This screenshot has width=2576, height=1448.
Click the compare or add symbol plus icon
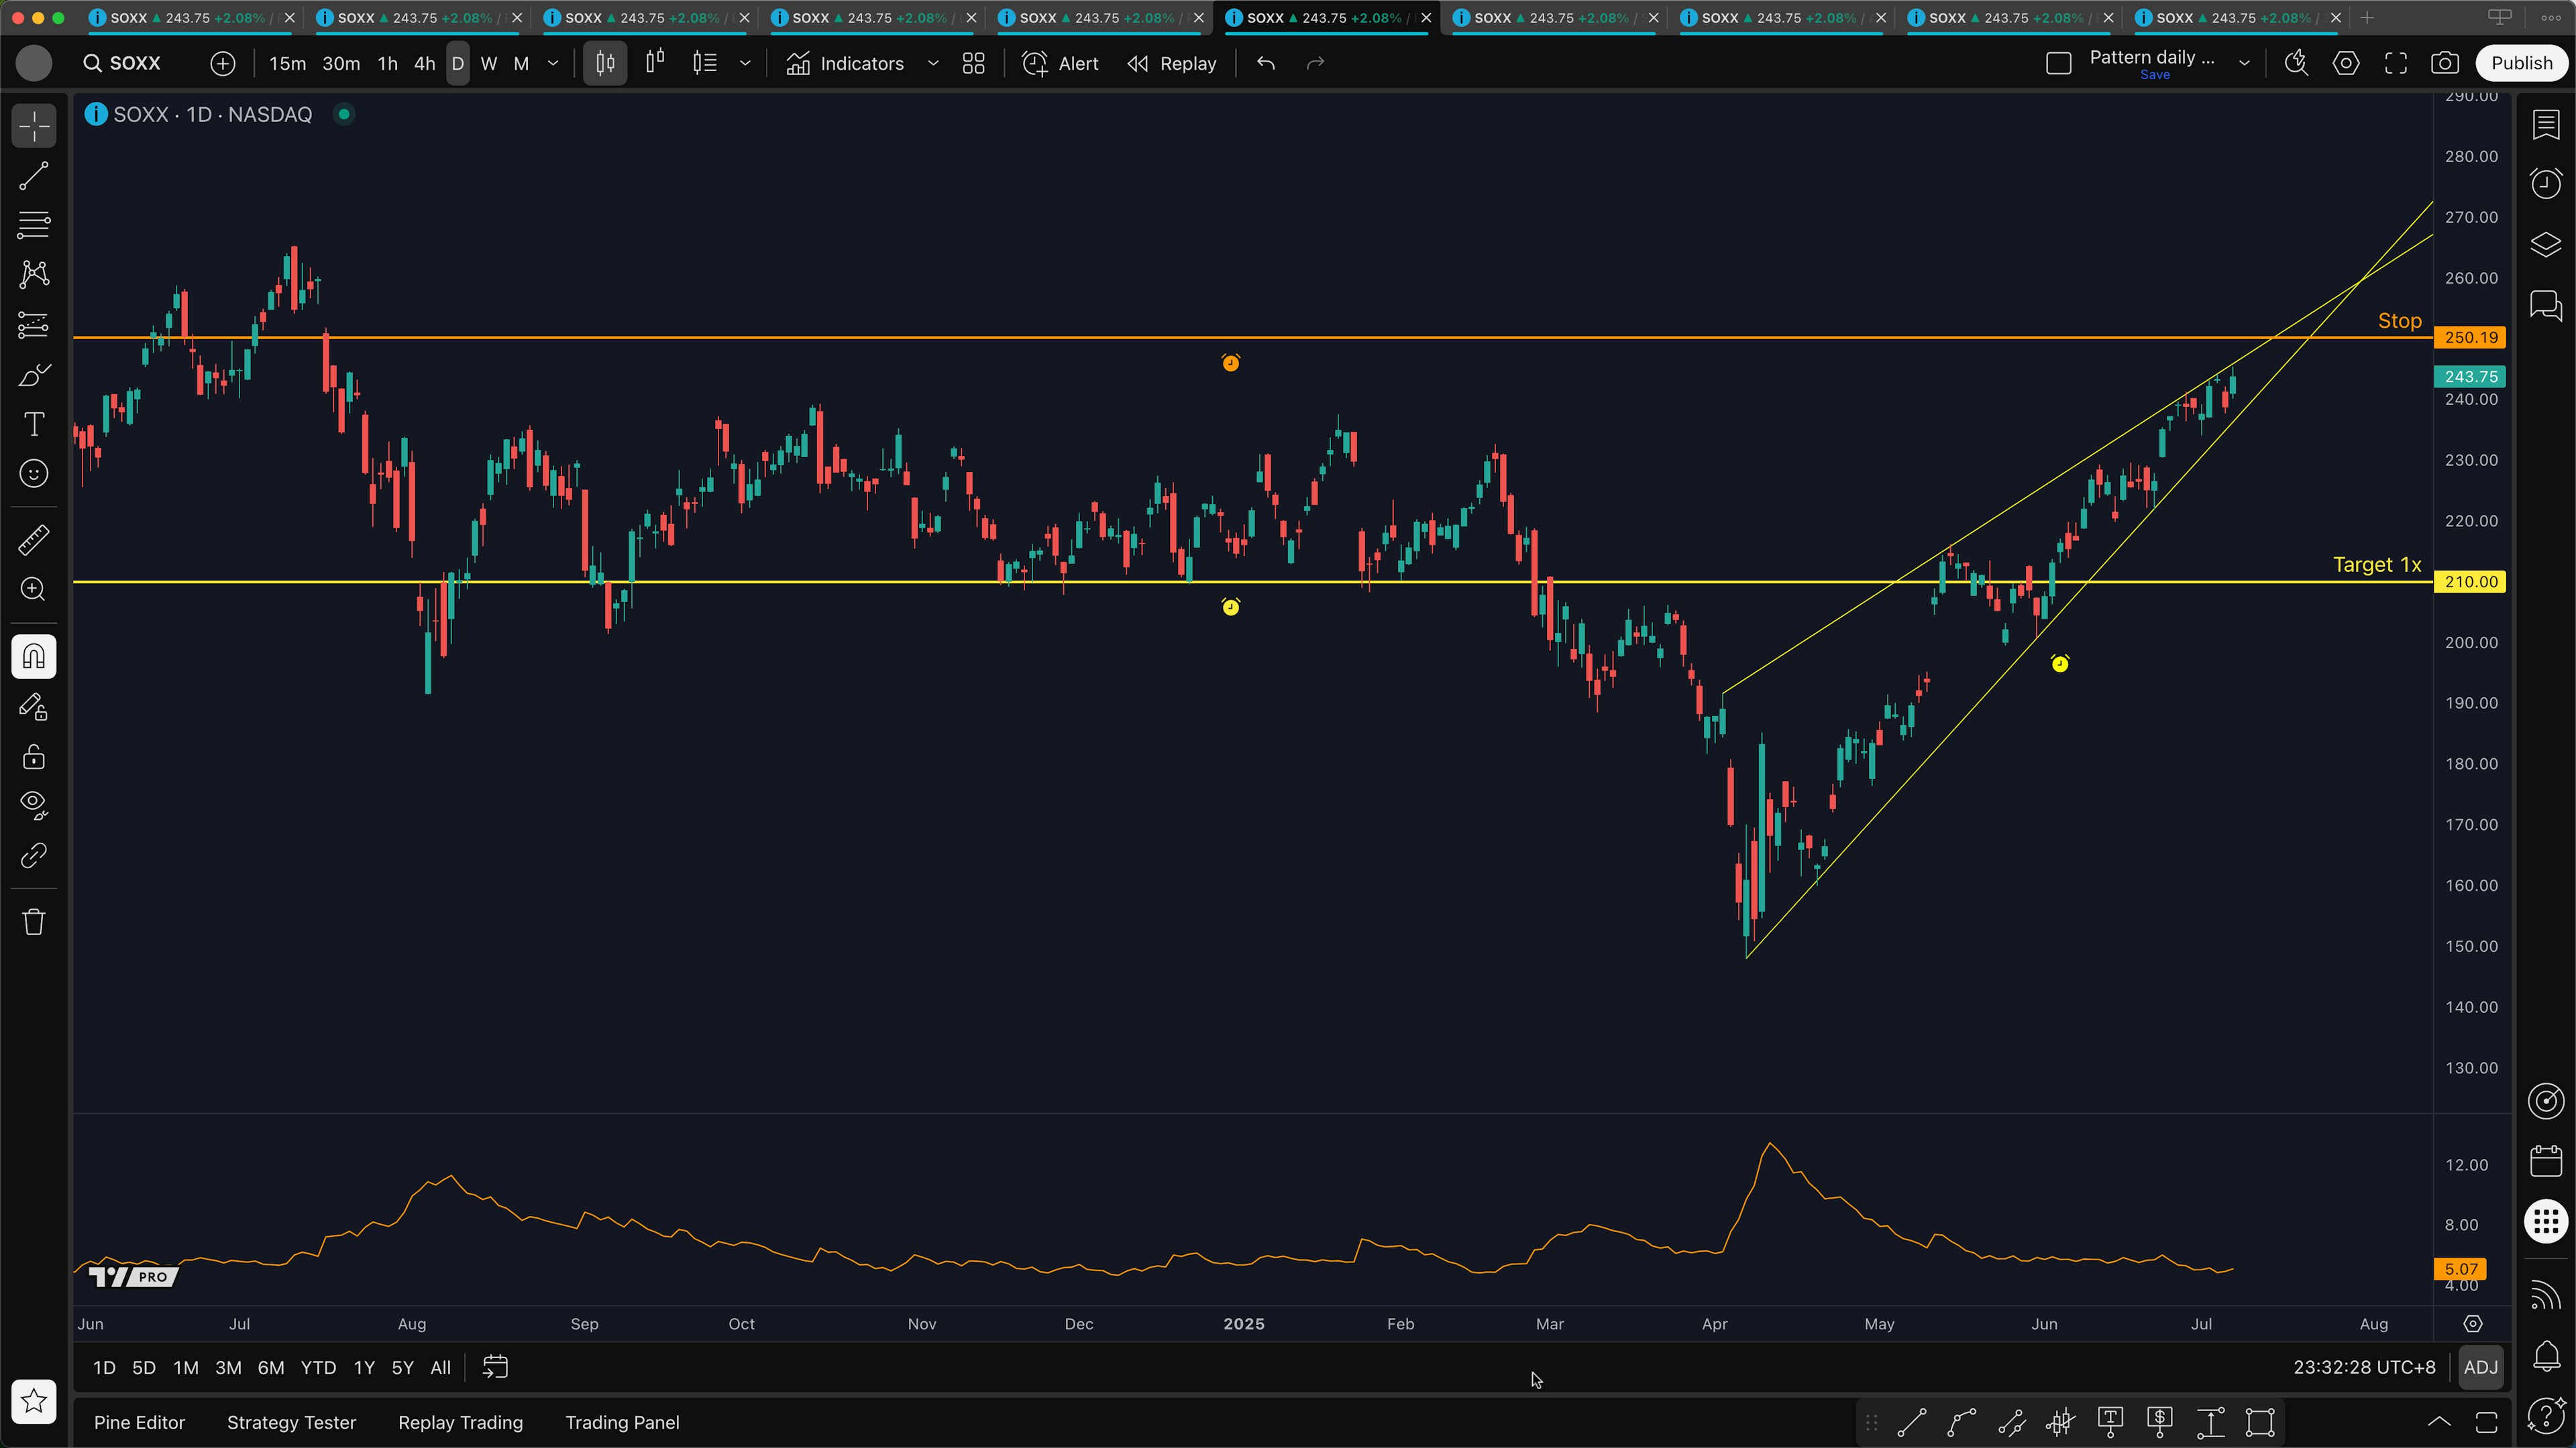coord(222,63)
